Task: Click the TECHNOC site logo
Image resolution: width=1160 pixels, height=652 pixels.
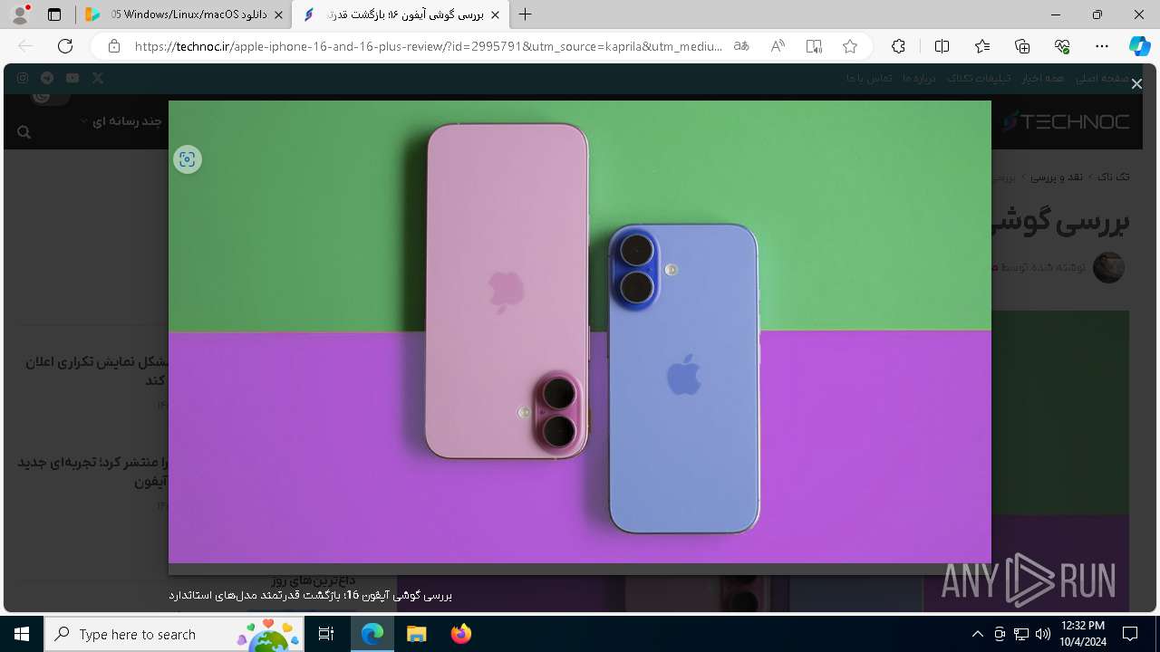Action: (1067, 121)
